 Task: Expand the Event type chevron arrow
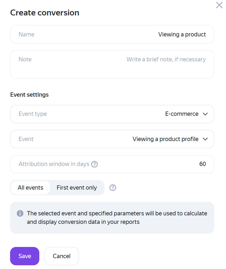(205, 114)
